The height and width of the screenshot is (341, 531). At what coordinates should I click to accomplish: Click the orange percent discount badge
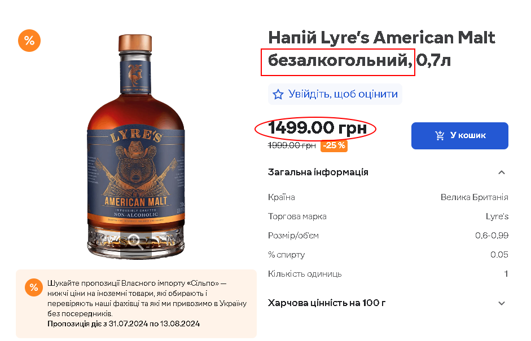29,41
